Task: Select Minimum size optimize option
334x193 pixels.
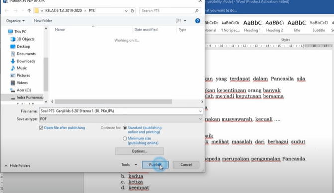Action: [x=125, y=138]
